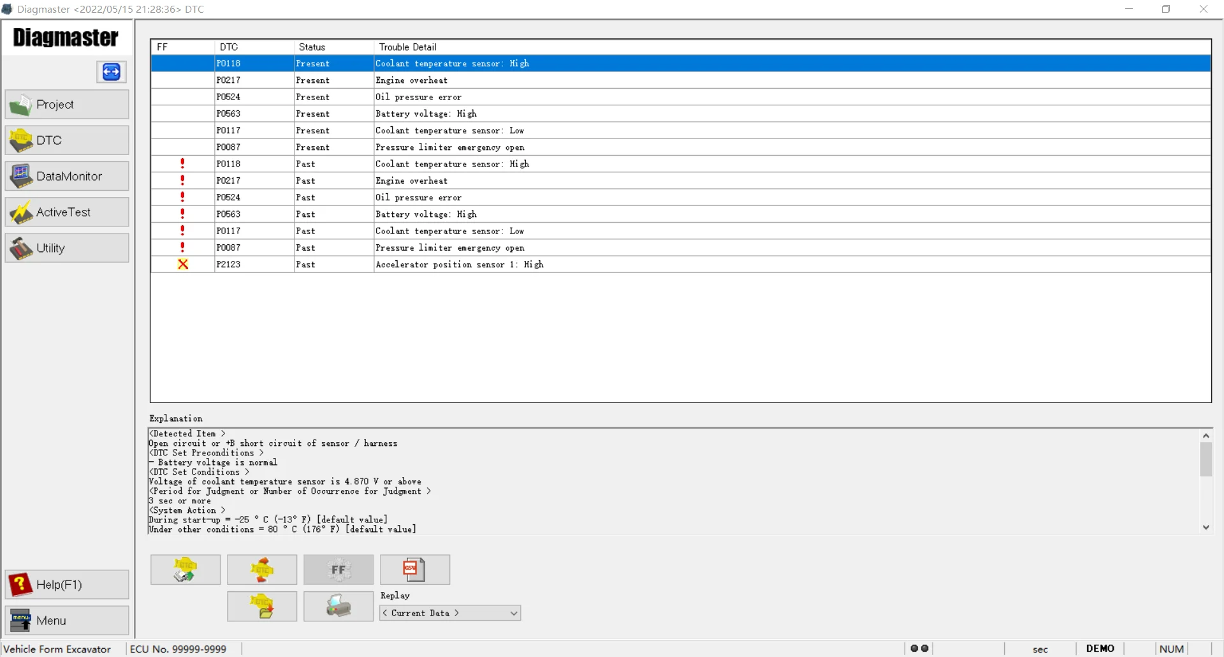This screenshot has width=1224, height=657.
Task: Restore down the Diagmaster window
Action: (1166, 9)
